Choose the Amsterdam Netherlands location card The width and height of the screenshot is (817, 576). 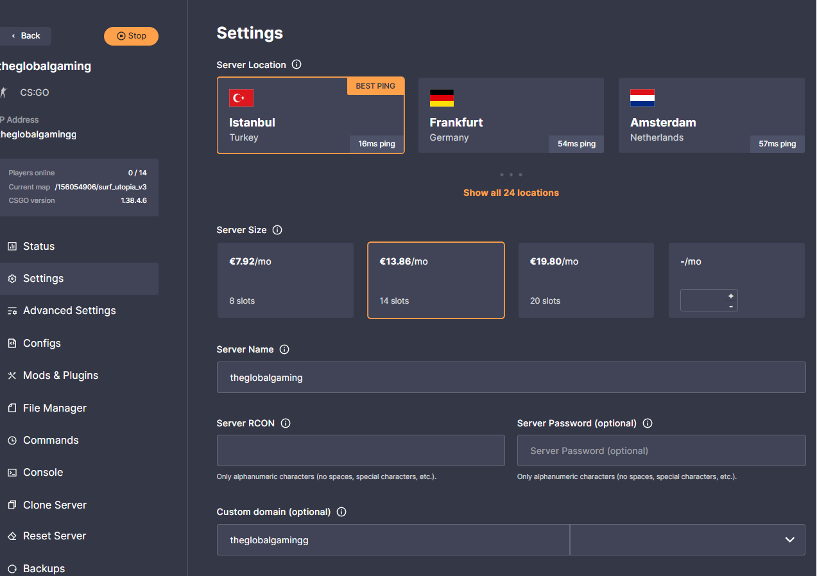(x=711, y=116)
